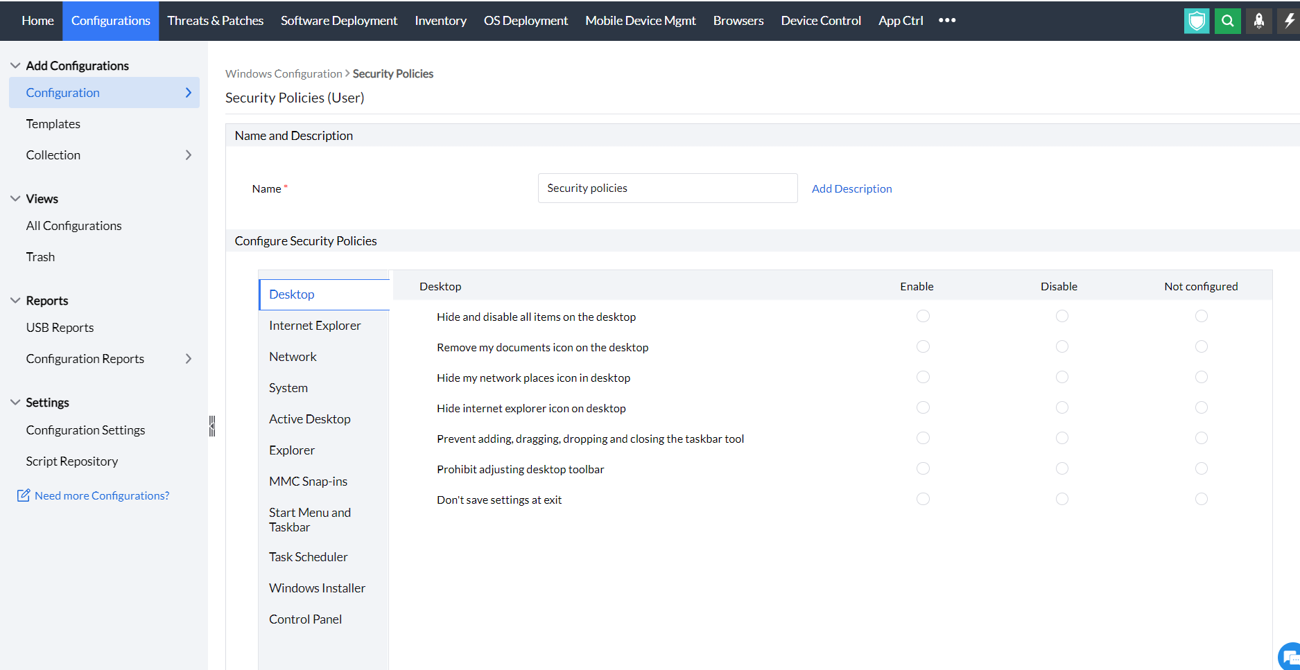
Task: Click the Name input field
Action: (667, 188)
